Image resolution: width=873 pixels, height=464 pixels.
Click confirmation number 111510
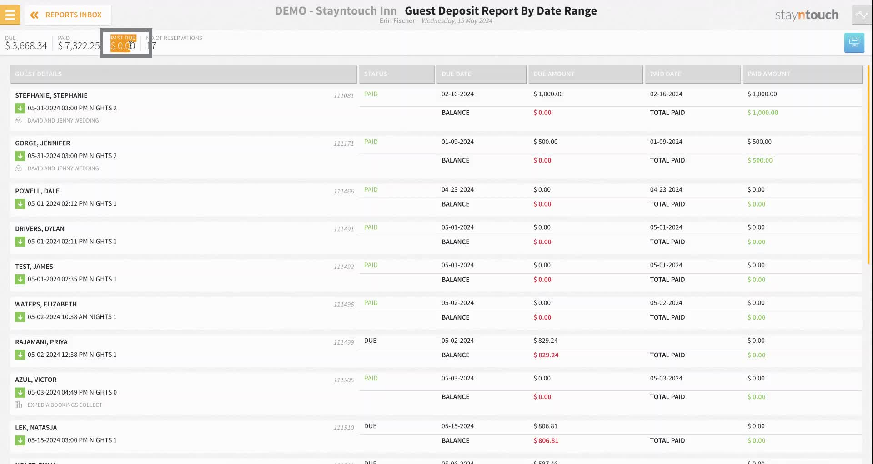[344, 428]
